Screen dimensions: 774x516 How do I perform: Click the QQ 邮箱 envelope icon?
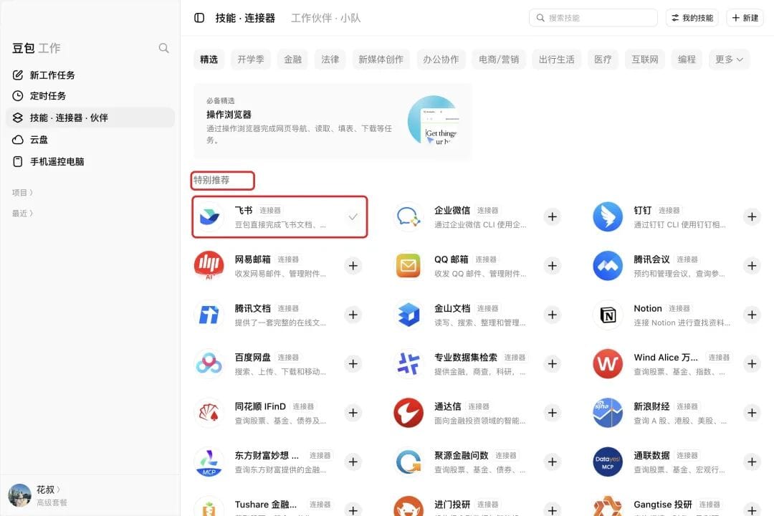click(x=408, y=266)
